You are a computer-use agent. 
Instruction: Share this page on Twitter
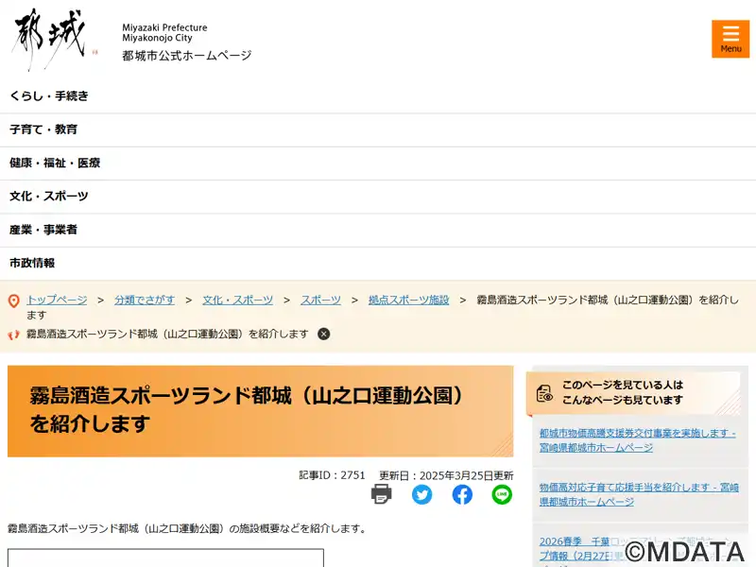click(x=421, y=494)
